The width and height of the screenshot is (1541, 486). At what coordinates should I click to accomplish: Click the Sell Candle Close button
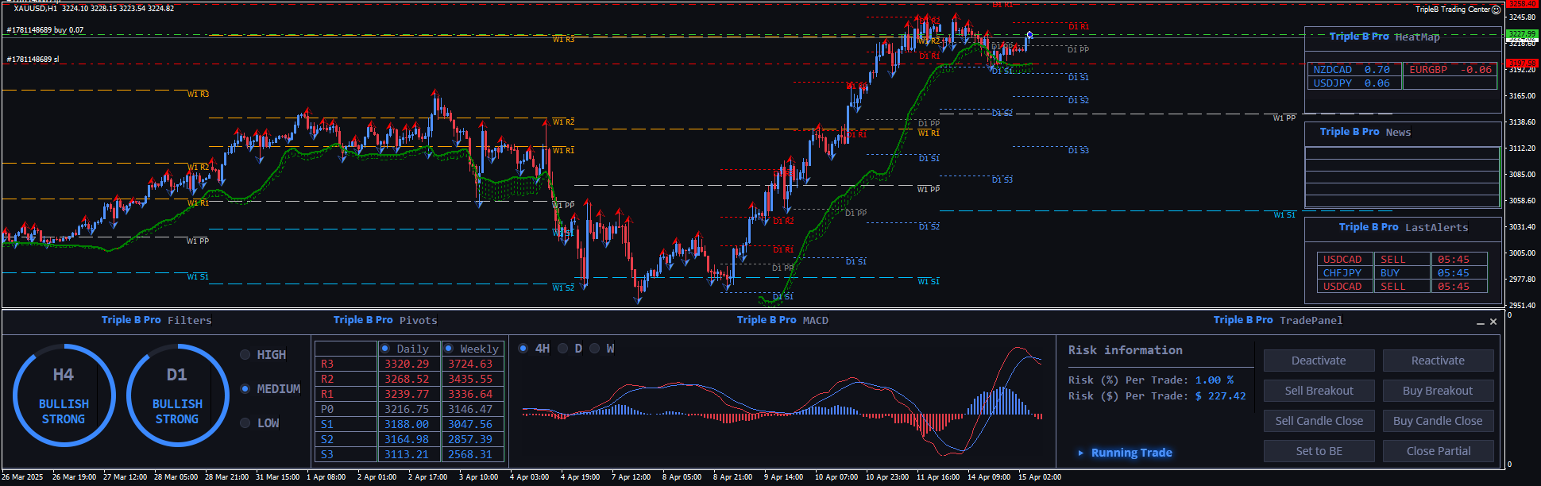(1319, 421)
